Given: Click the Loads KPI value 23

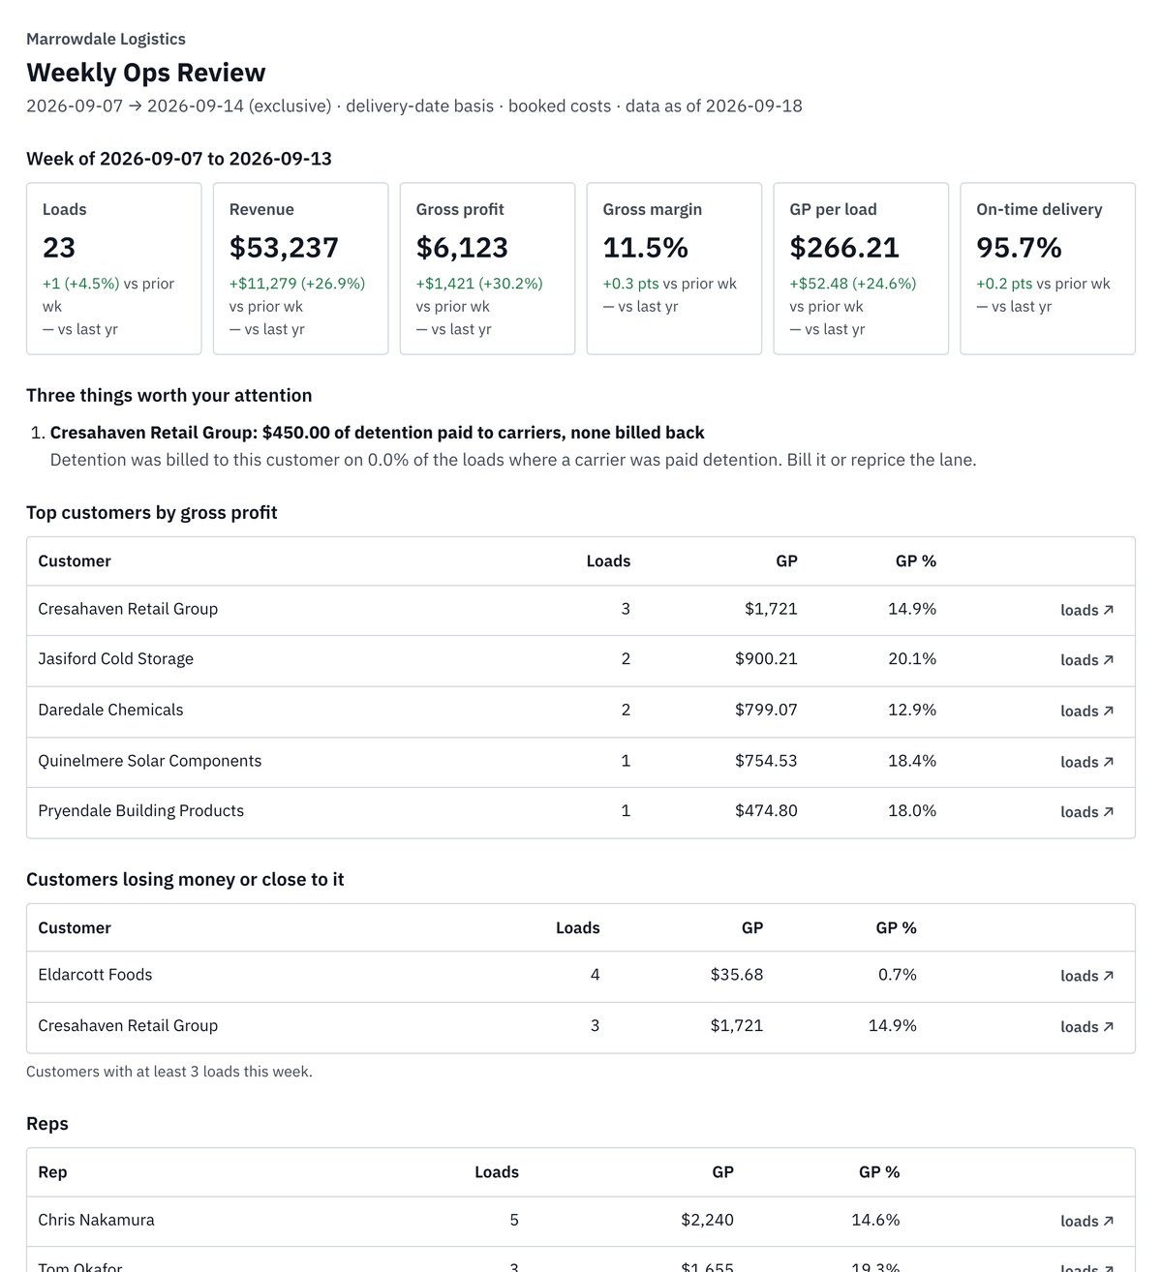Looking at the screenshot, I should [59, 248].
